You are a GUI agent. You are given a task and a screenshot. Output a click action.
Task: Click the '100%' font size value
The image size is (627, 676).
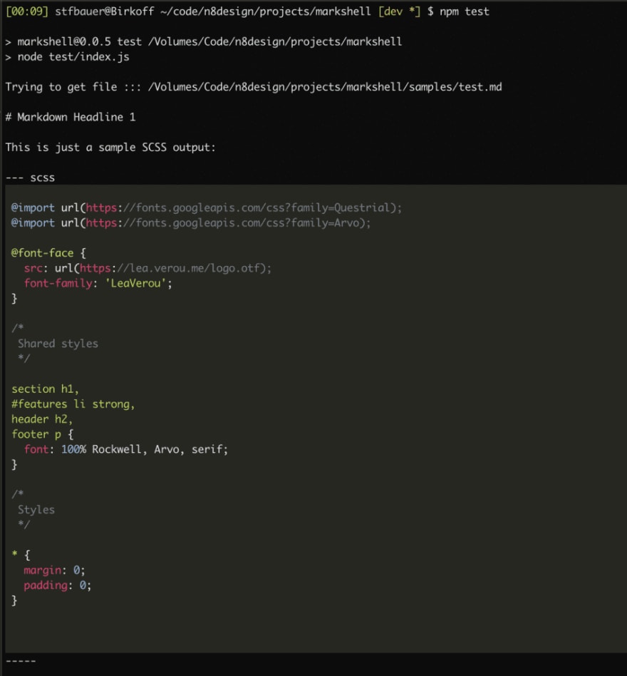click(x=73, y=449)
